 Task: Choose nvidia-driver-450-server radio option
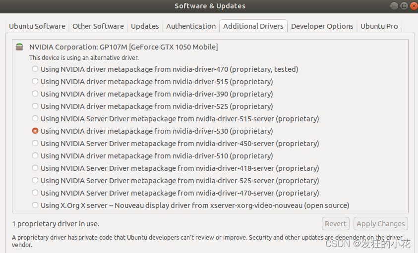click(x=35, y=143)
